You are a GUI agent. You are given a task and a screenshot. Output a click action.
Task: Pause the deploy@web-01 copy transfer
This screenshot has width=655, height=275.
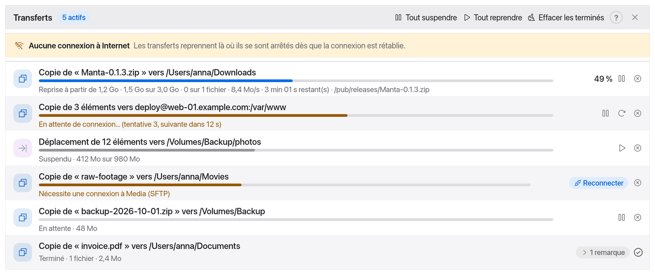pos(605,114)
